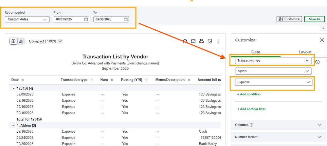Edit the From date field 09/01/2025
The height and width of the screenshot is (146, 327).
click(72, 19)
